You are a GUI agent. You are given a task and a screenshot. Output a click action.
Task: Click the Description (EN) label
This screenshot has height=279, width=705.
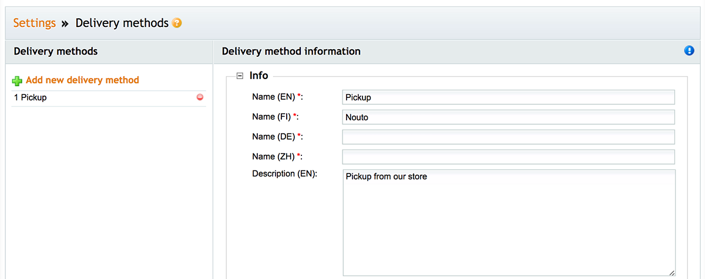(x=285, y=173)
